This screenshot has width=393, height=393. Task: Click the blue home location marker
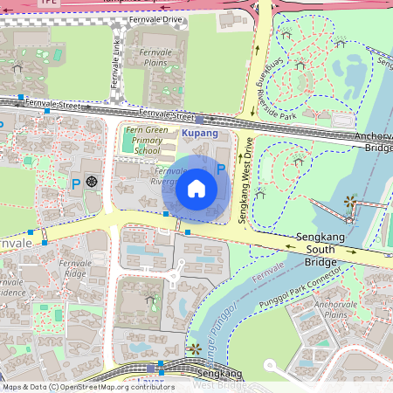(196, 190)
